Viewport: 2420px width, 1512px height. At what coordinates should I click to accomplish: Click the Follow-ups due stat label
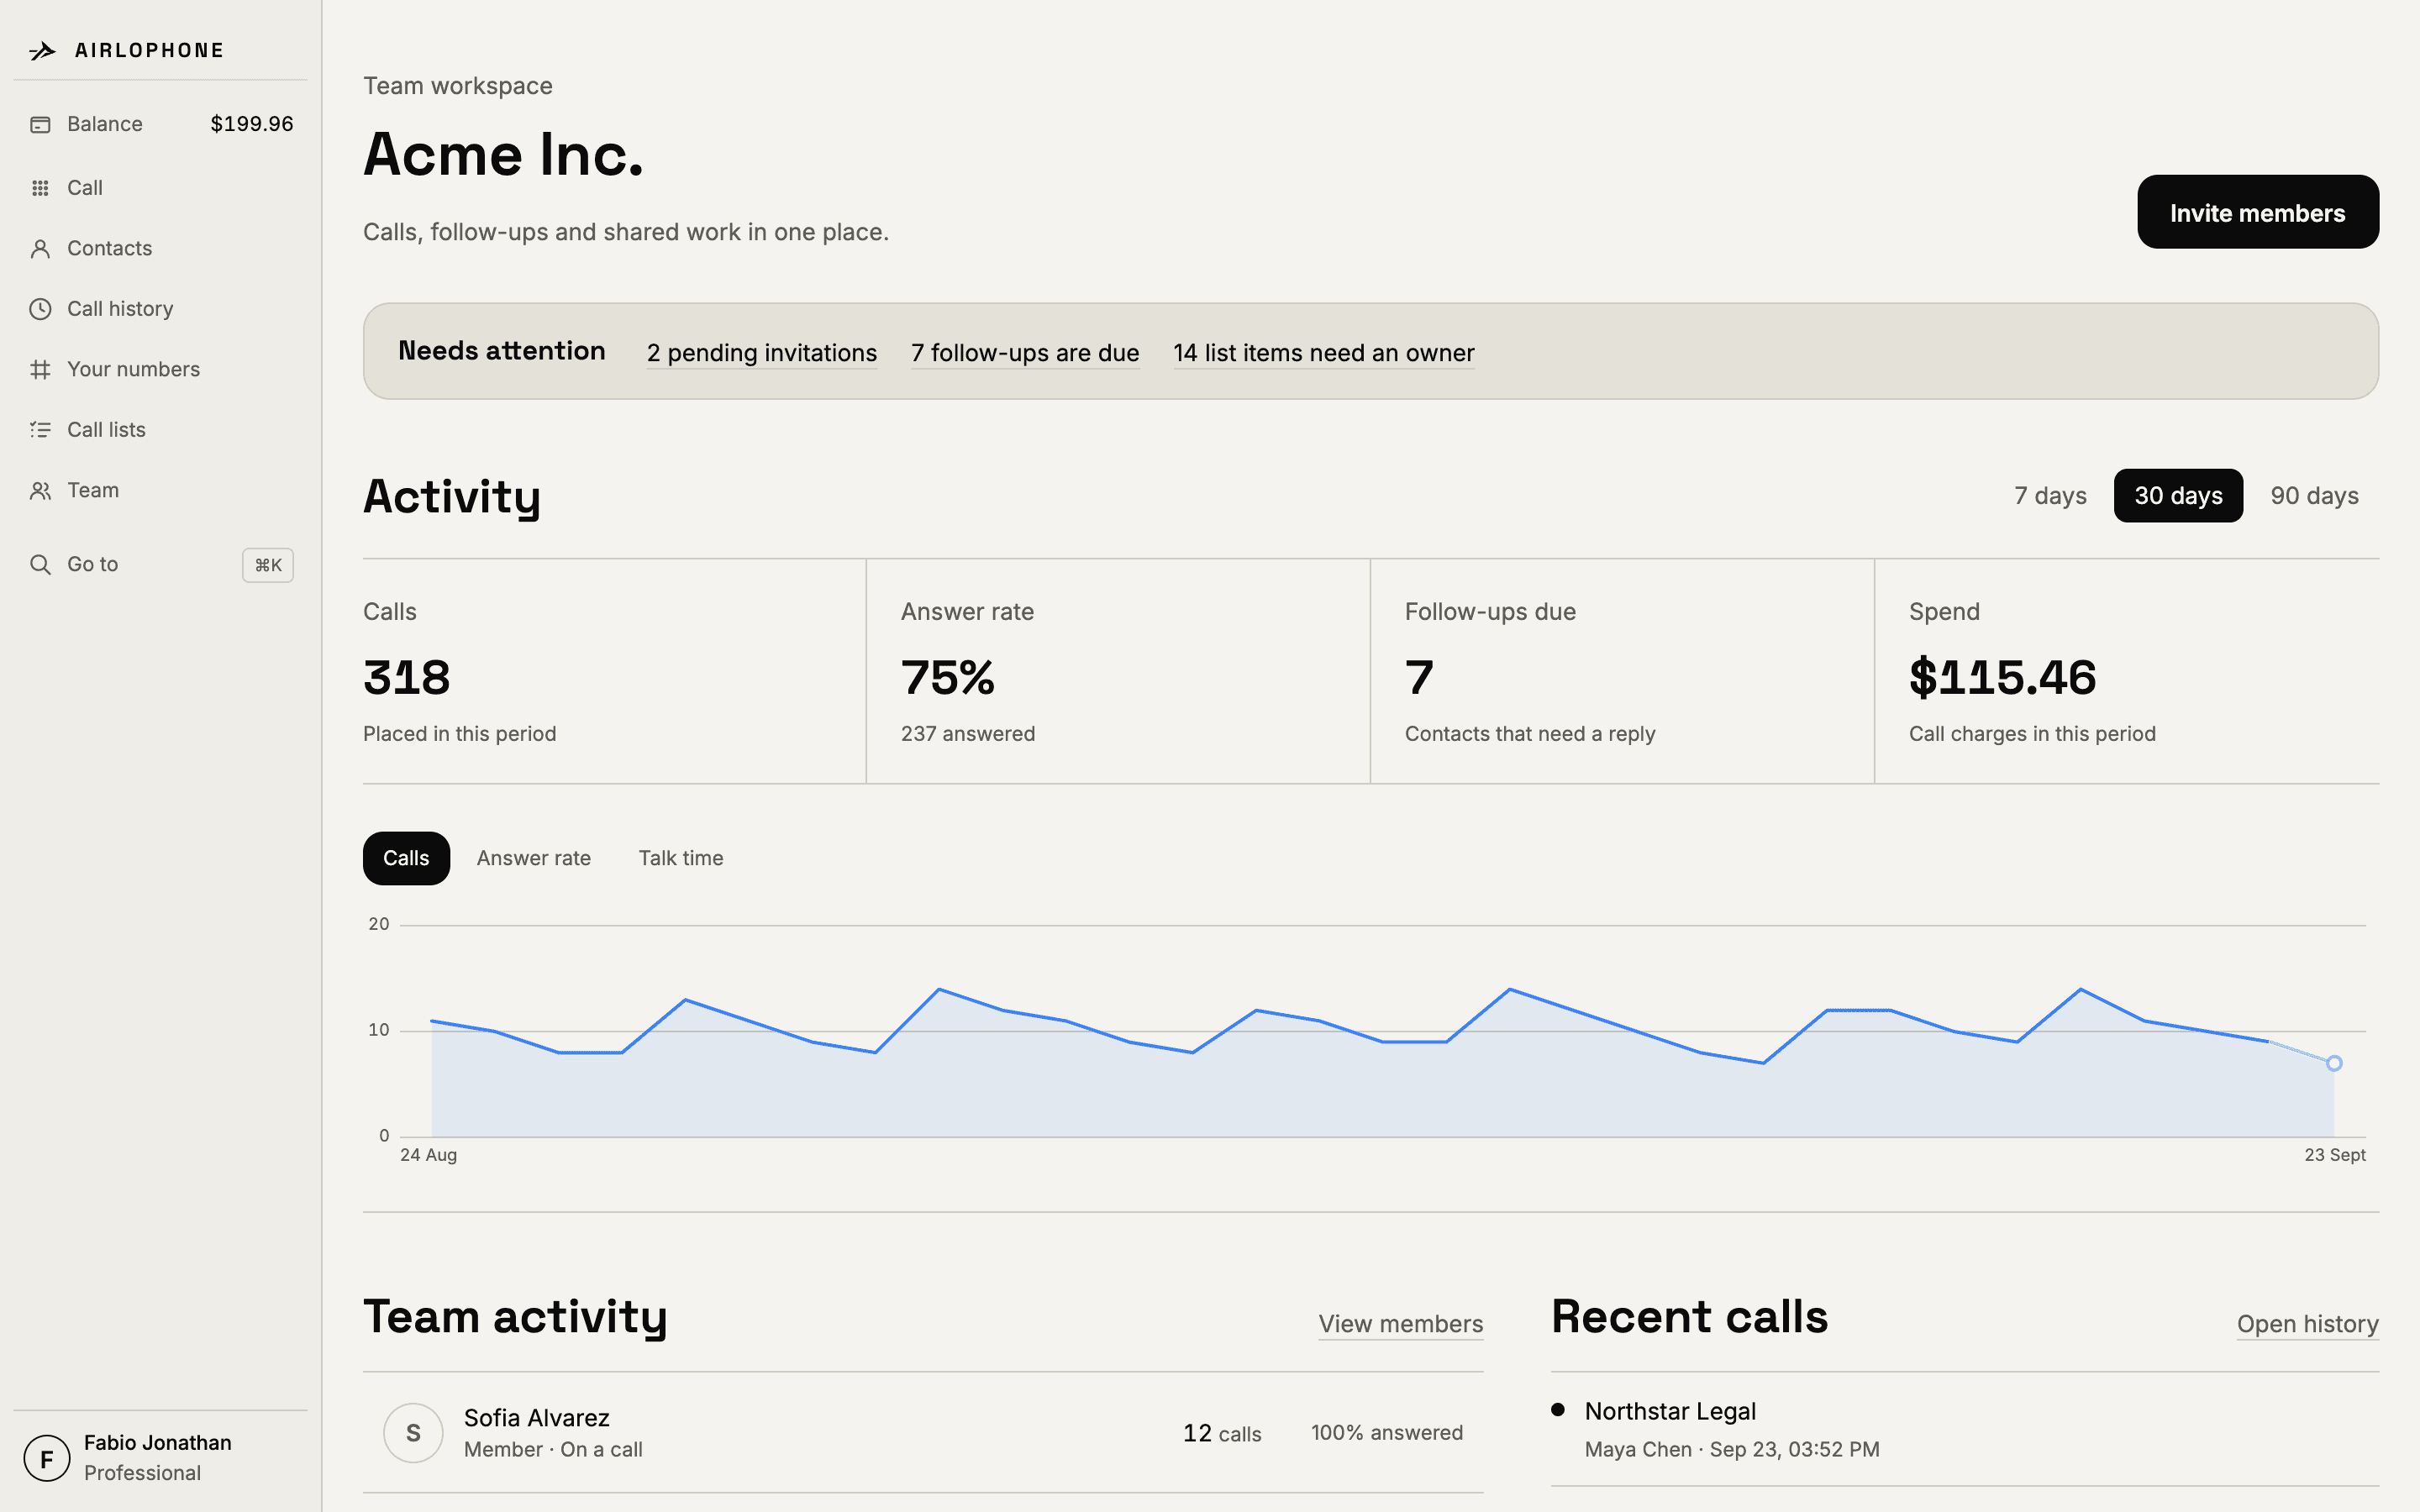[1490, 612]
